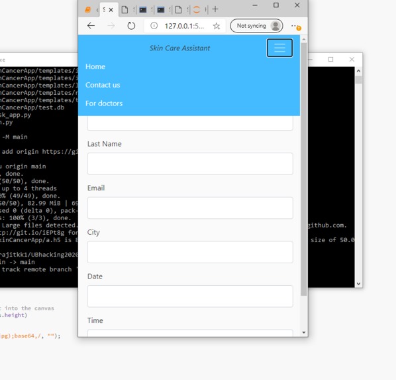Click the Email input field
The height and width of the screenshot is (380, 396).
pos(190,208)
